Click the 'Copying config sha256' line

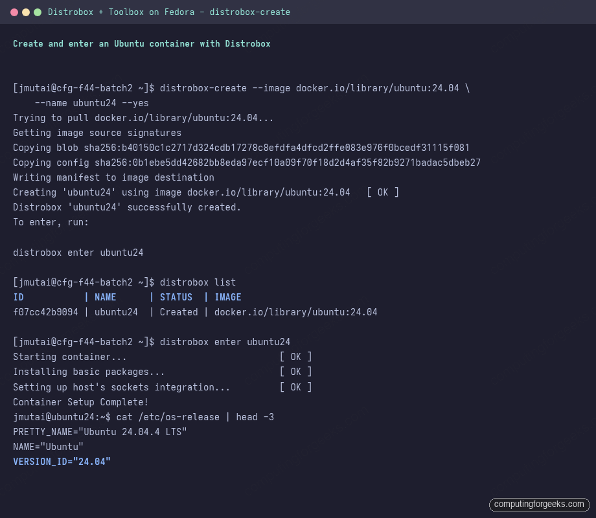[247, 163]
